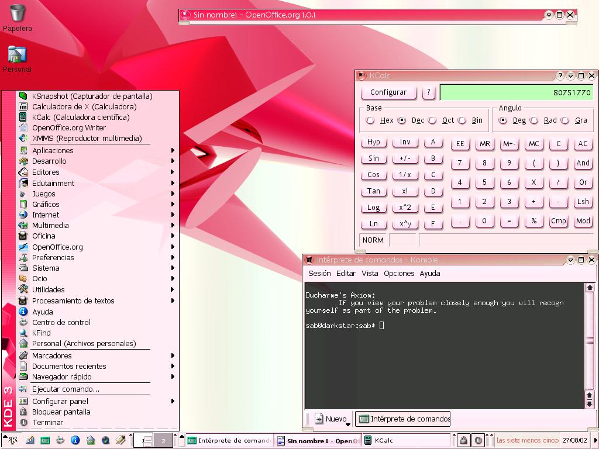Image resolution: width=599 pixels, height=449 pixels.
Task: Select Rad angle radio button in KCalc
Action: (x=534, y=120)
